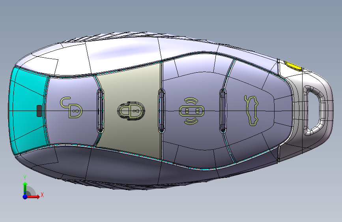Viewport: 342px width, 222px height.
Task: Select groove between unlock and lock buttons
Action: [100, 111]
